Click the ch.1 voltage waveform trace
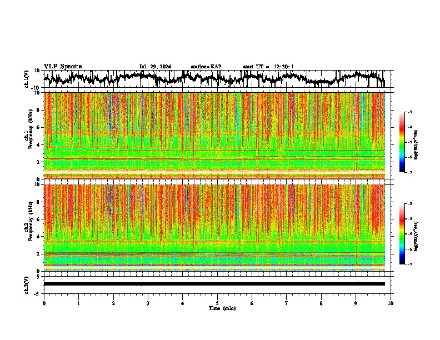Screen dimensions: 440x340 click(x=214, y=78)
